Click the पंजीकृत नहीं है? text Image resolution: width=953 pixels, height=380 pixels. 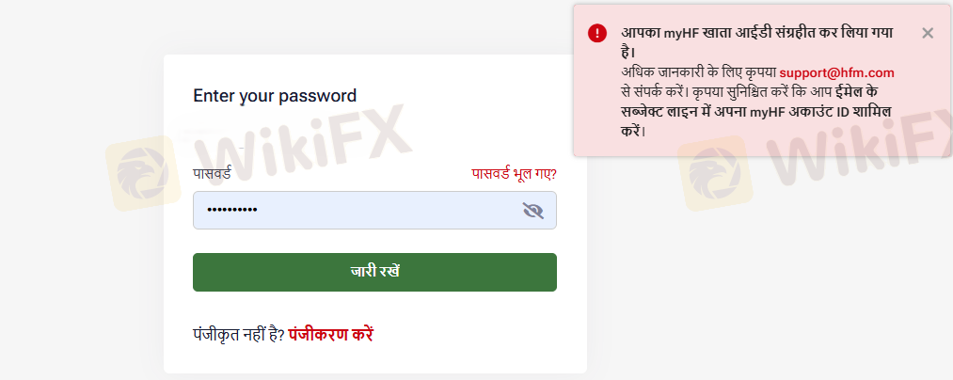click(x=238, y=335)
